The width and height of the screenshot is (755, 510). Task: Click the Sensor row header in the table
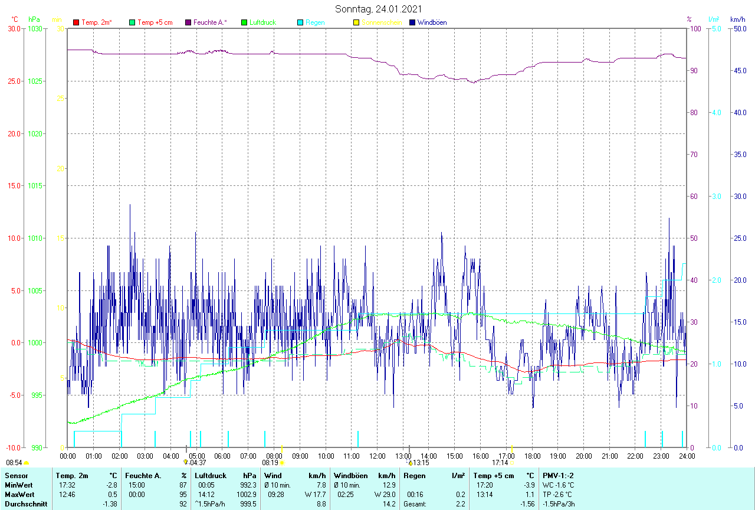[x=16, y=475]
